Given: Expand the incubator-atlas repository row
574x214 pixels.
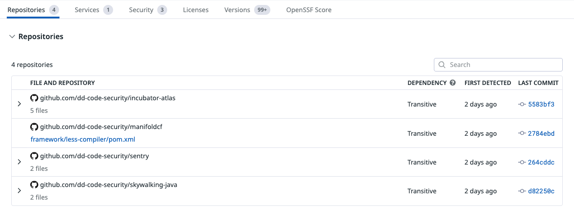Looking at the screenshot, I should point(19,104).
